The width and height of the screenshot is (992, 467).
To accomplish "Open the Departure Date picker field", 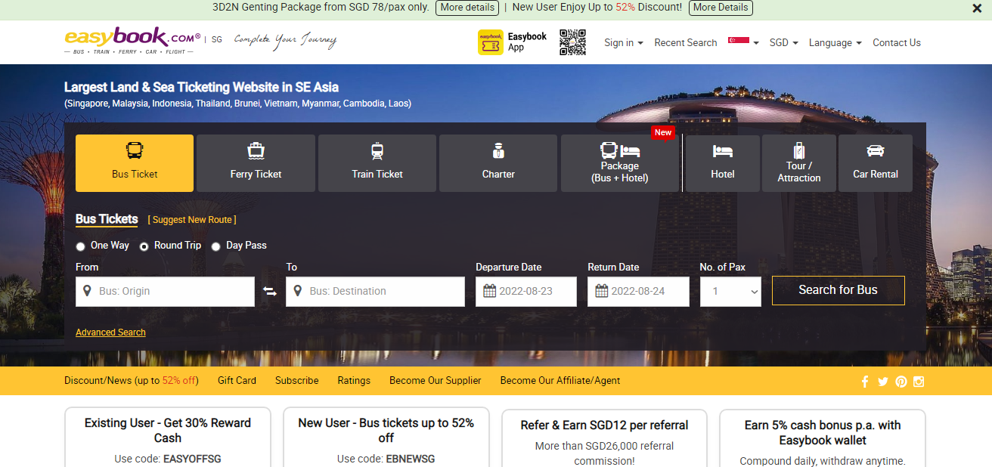I will [x=526, y=291].
